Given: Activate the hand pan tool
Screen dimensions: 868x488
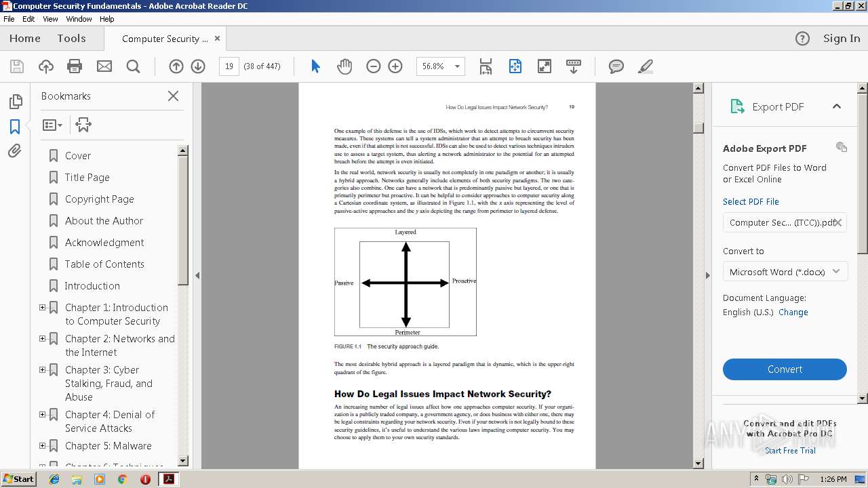Looking at the screenshot, I should pyautogui.click(x=344, y=66).
